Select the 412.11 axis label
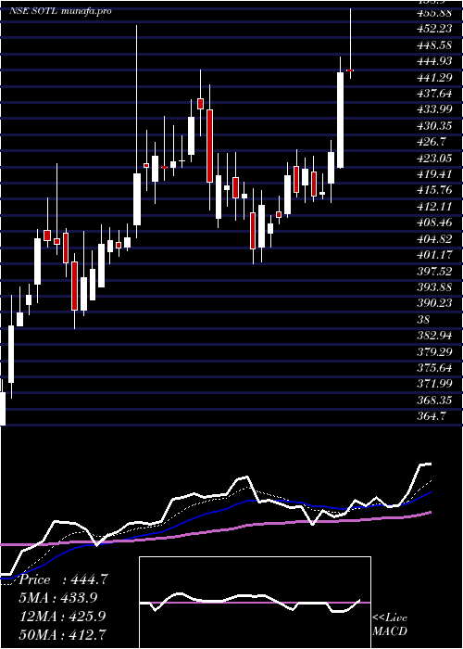Image resolution: width=463 pixels, height=649 pixels. coord(434,206)
